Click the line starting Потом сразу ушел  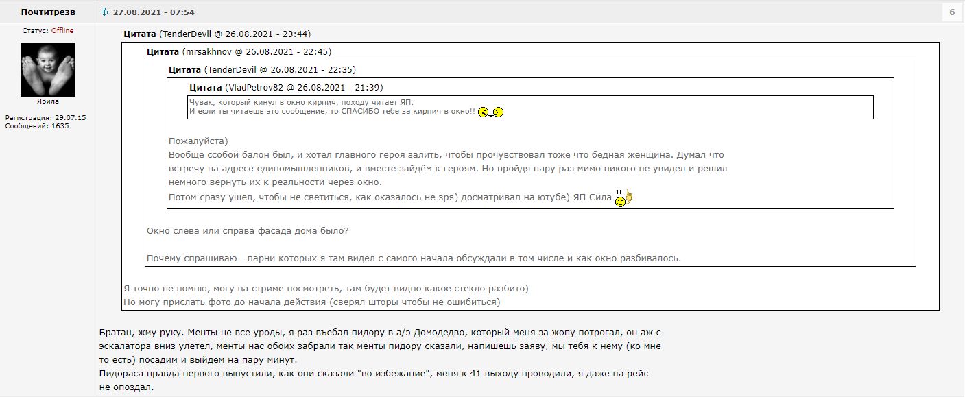click(x=390, y=197)
